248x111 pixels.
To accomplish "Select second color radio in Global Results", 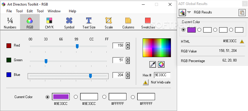I will [x=199, y=30].
